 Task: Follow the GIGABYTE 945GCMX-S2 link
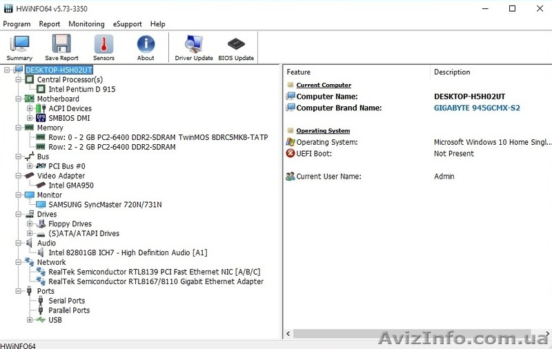tap(477, 108)
